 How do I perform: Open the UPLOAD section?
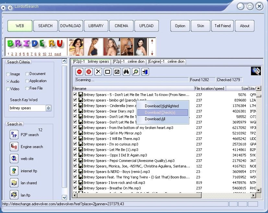click(146, 26)
